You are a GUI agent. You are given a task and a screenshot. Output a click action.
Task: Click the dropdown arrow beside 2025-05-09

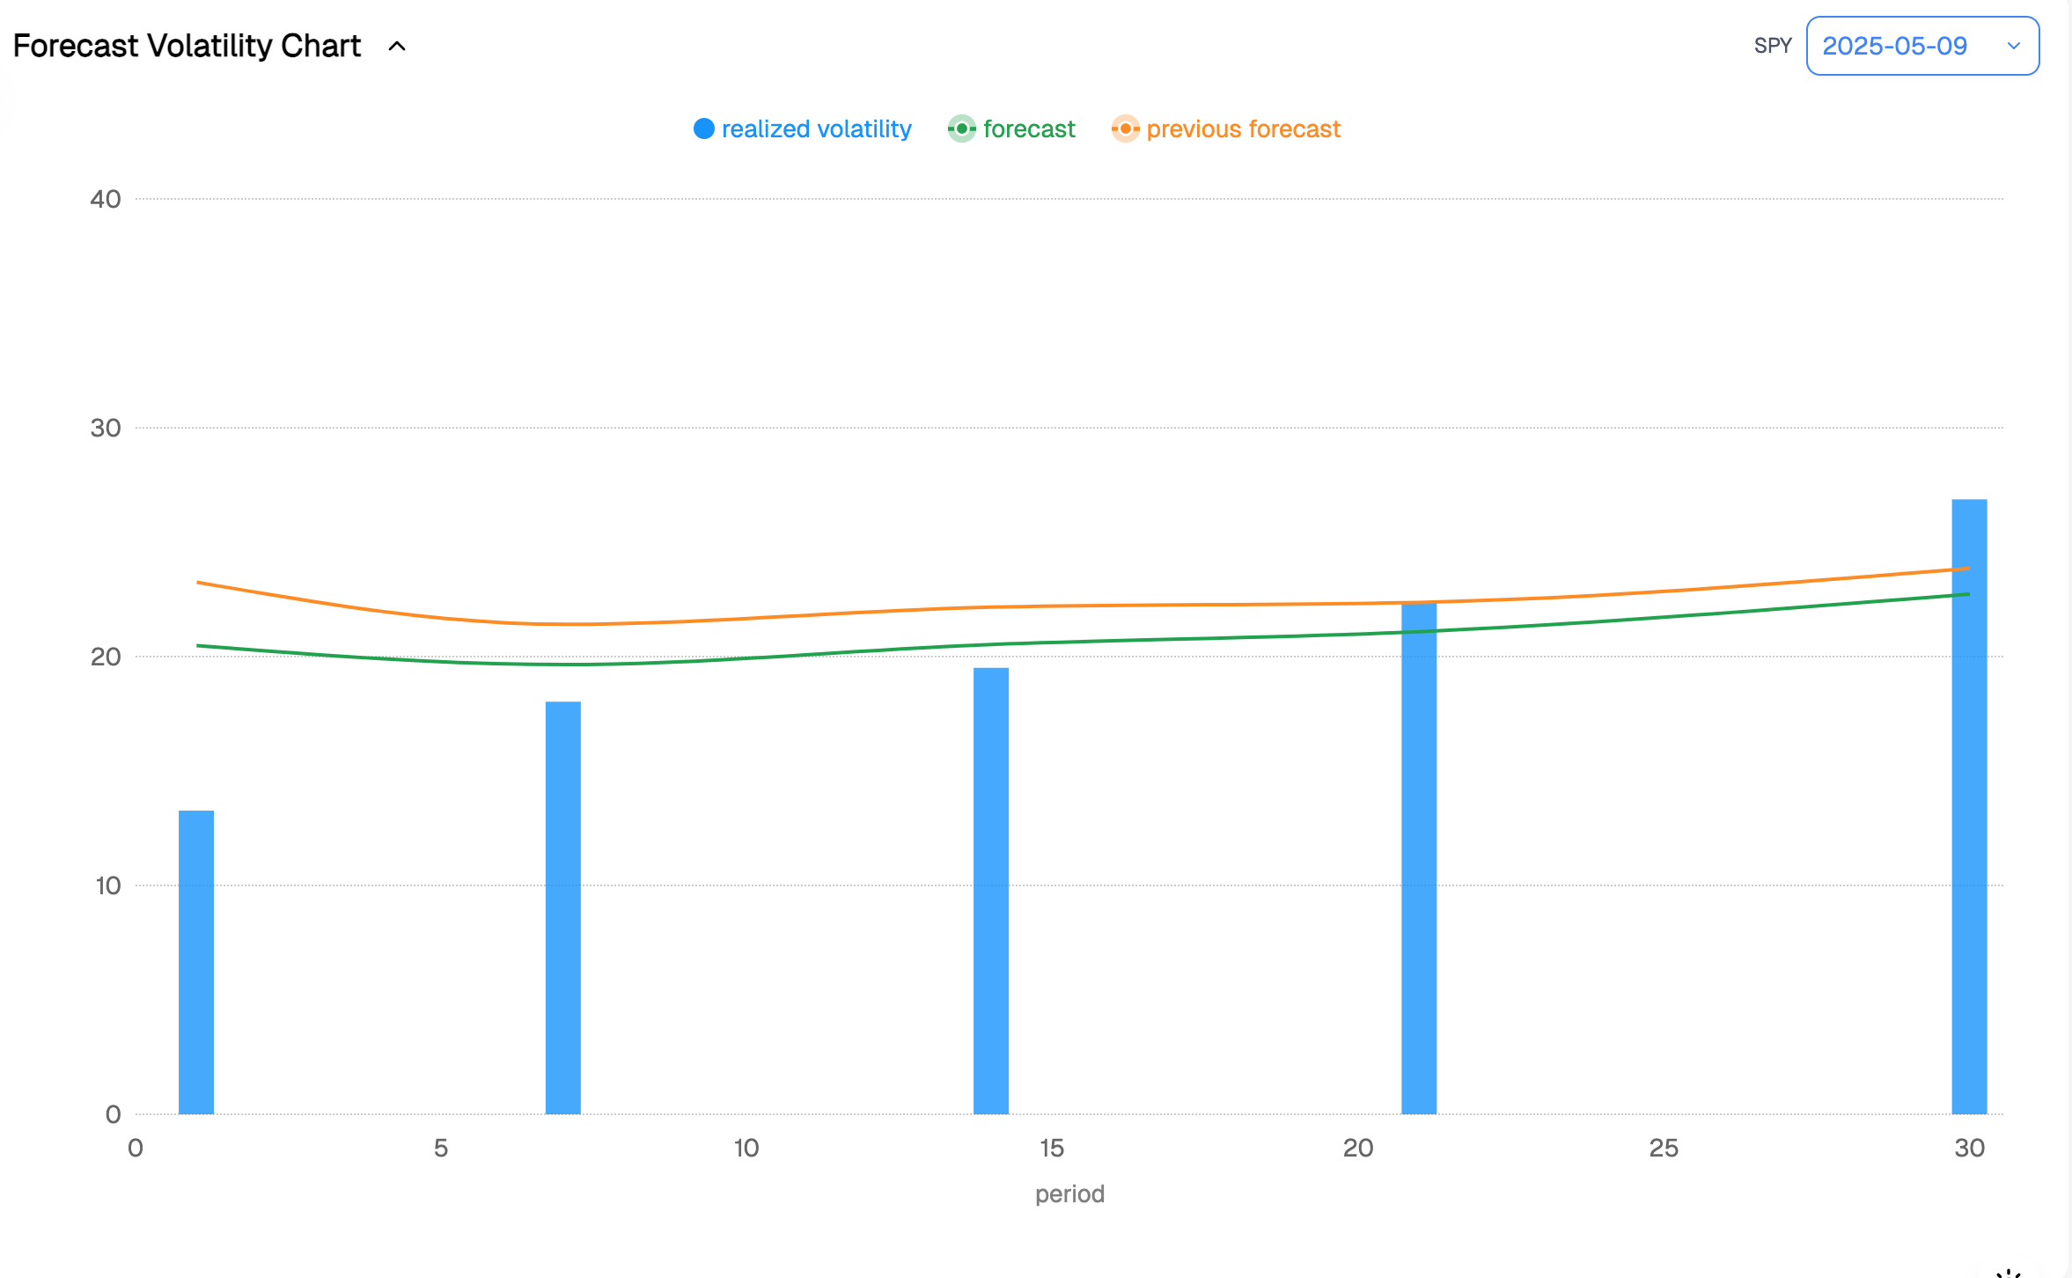(x=2013, y=46)
